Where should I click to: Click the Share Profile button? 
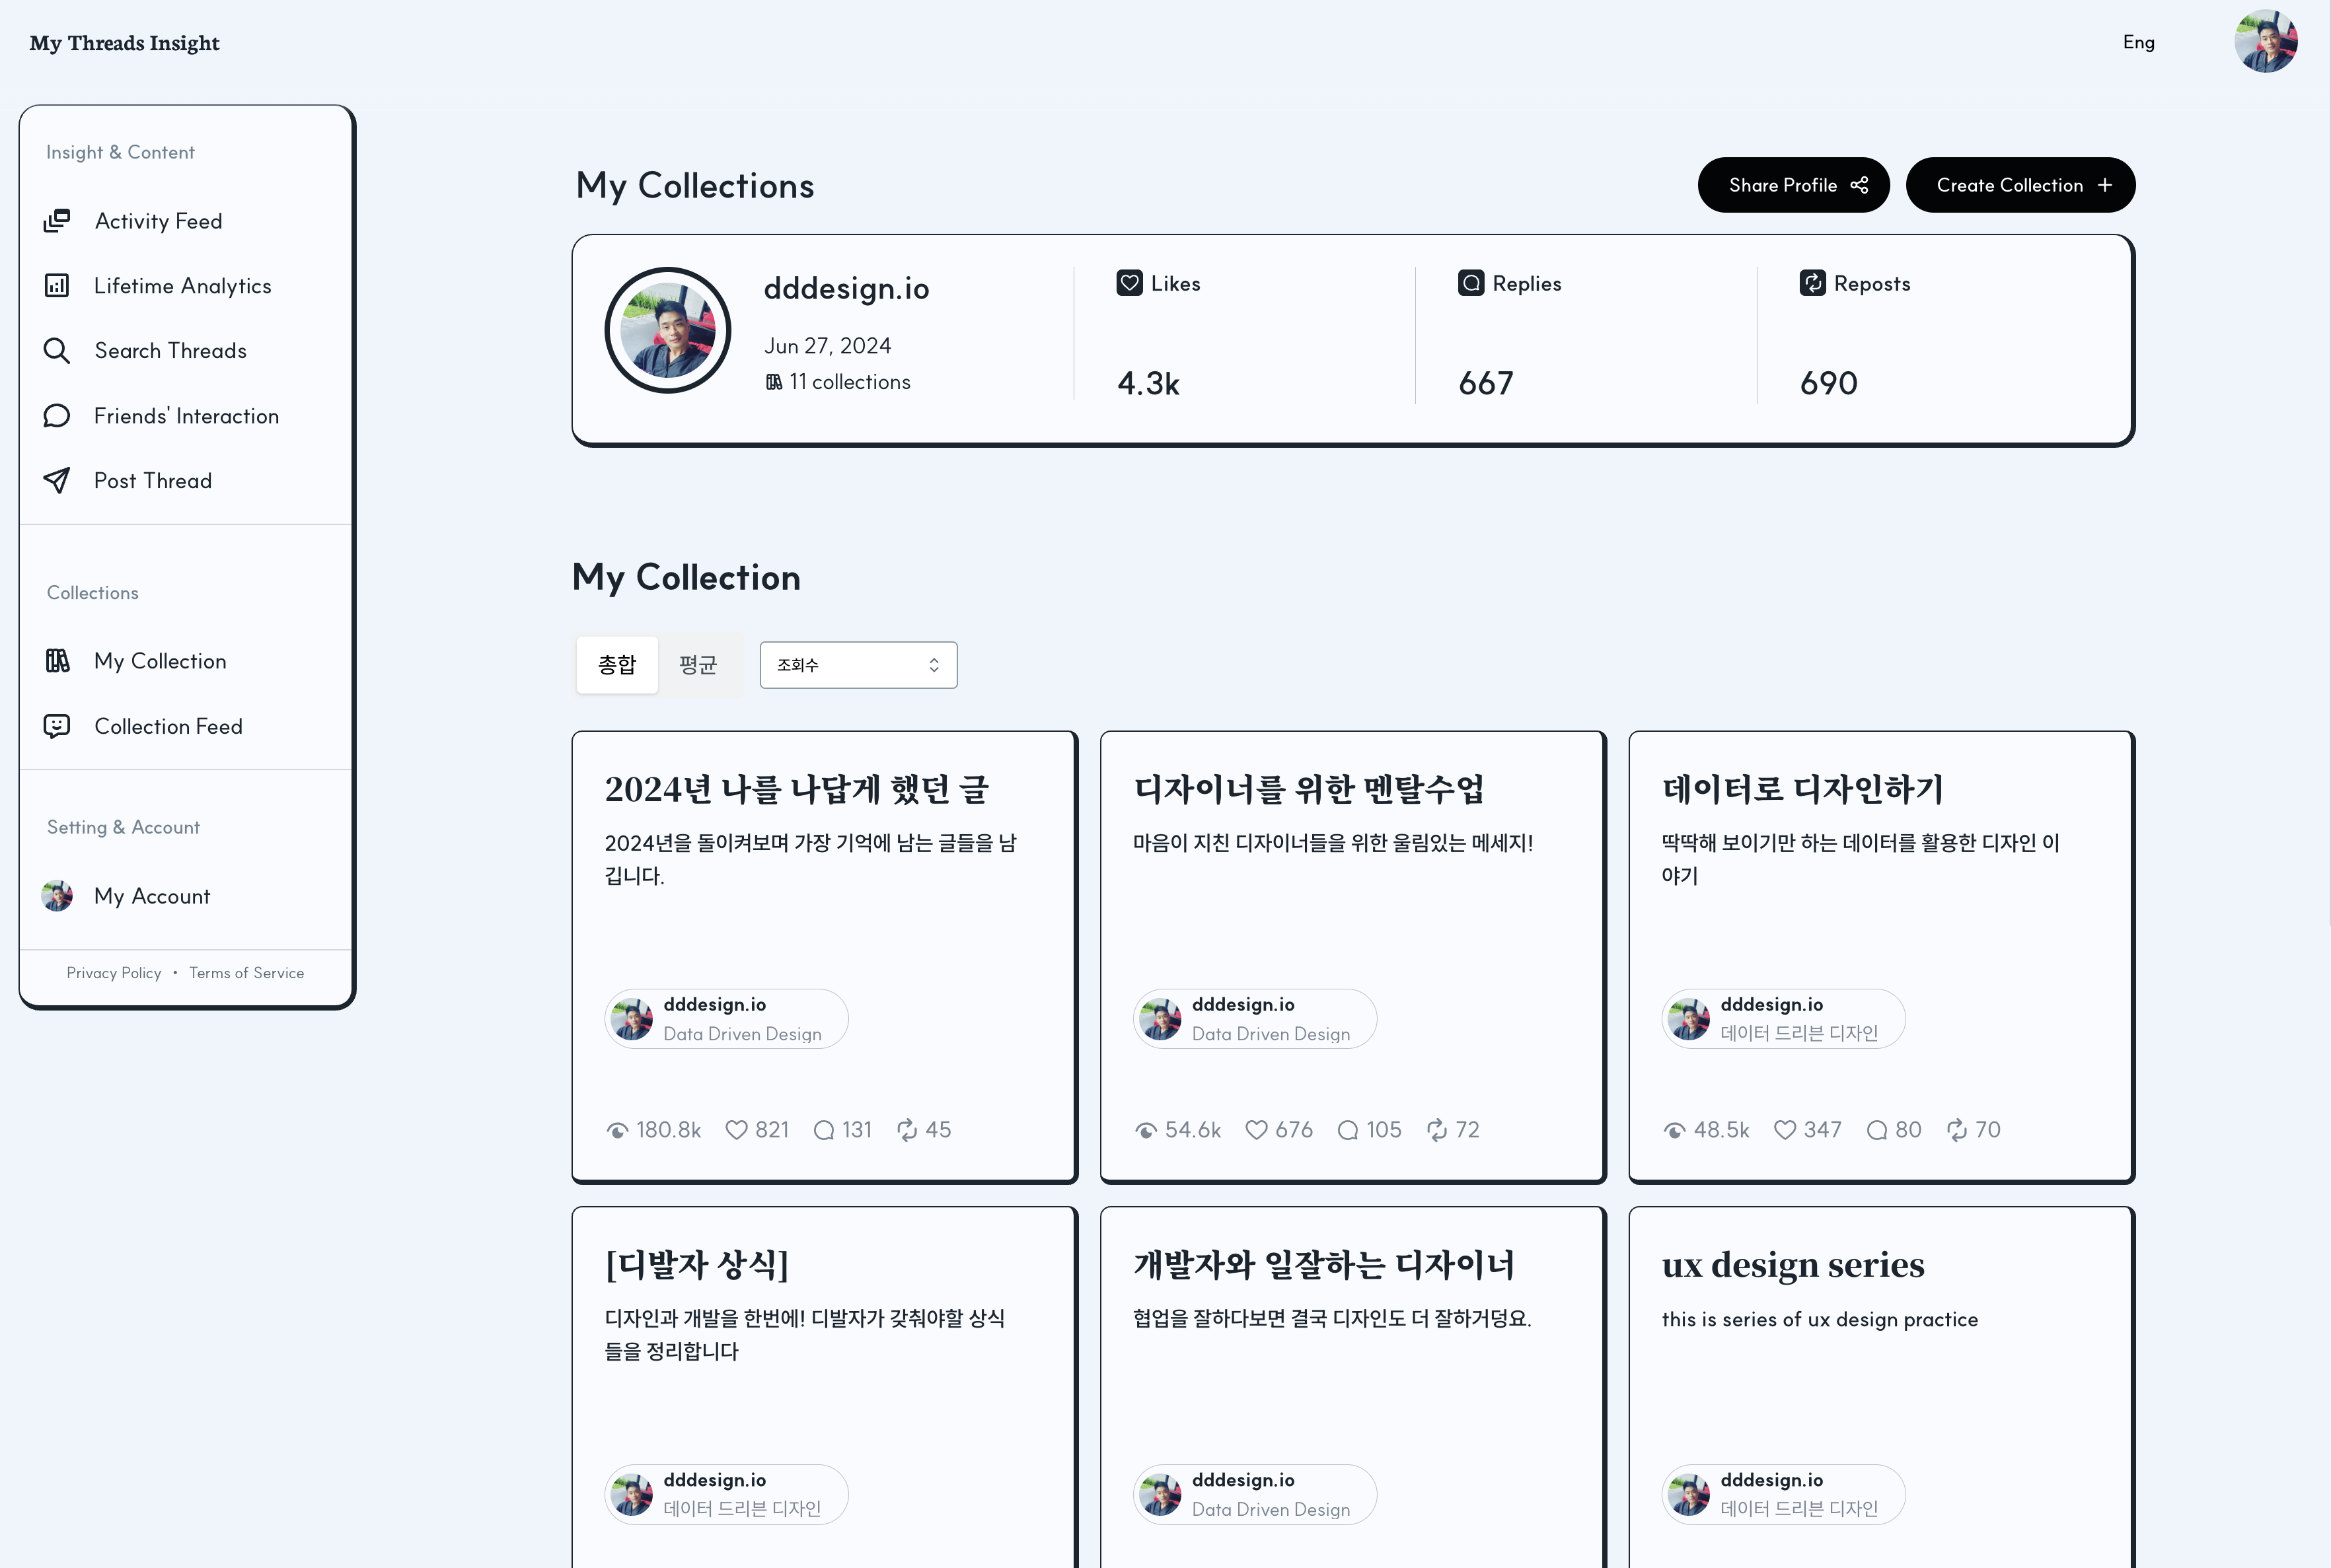1793,184
